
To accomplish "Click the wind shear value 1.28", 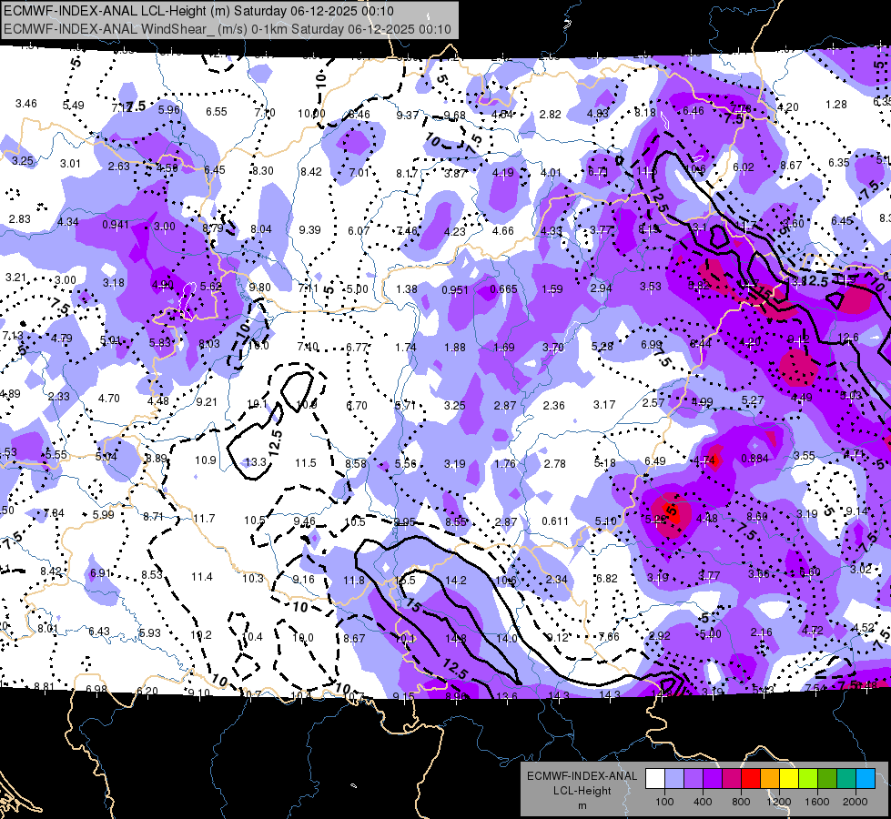I will click(836, 105).
